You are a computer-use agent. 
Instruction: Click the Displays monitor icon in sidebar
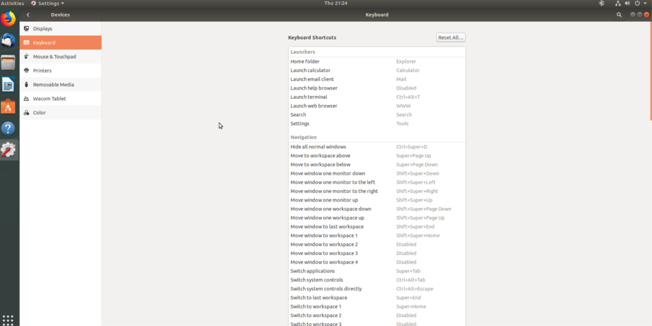click(26, 28)
